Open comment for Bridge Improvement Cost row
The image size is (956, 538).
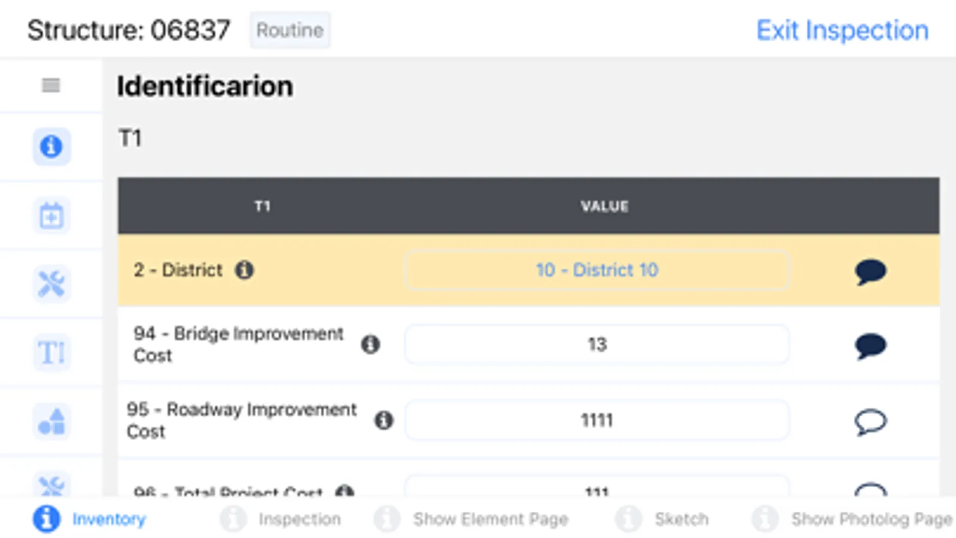click(871, 346)
